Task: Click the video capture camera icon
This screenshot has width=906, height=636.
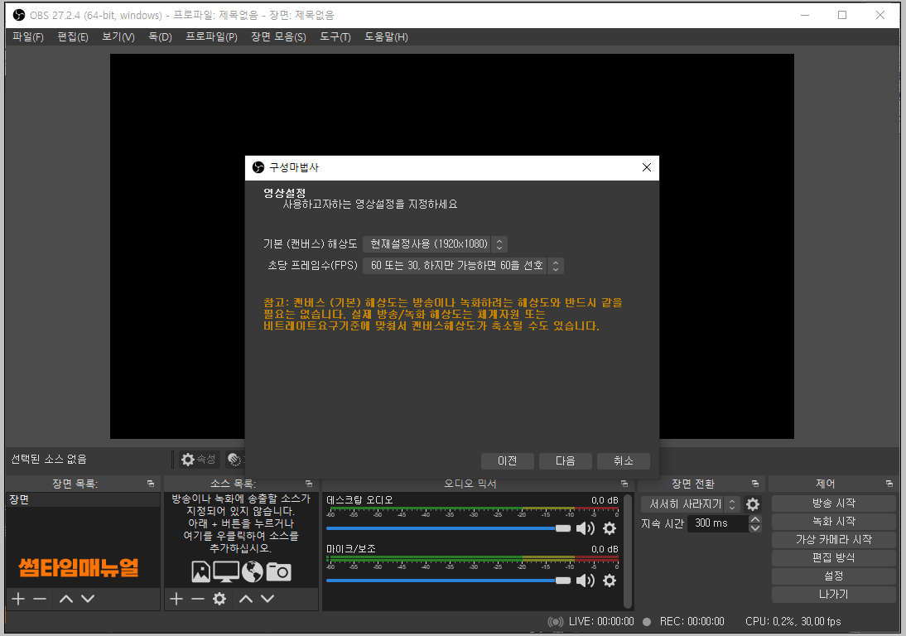Action: coord(279,572)
